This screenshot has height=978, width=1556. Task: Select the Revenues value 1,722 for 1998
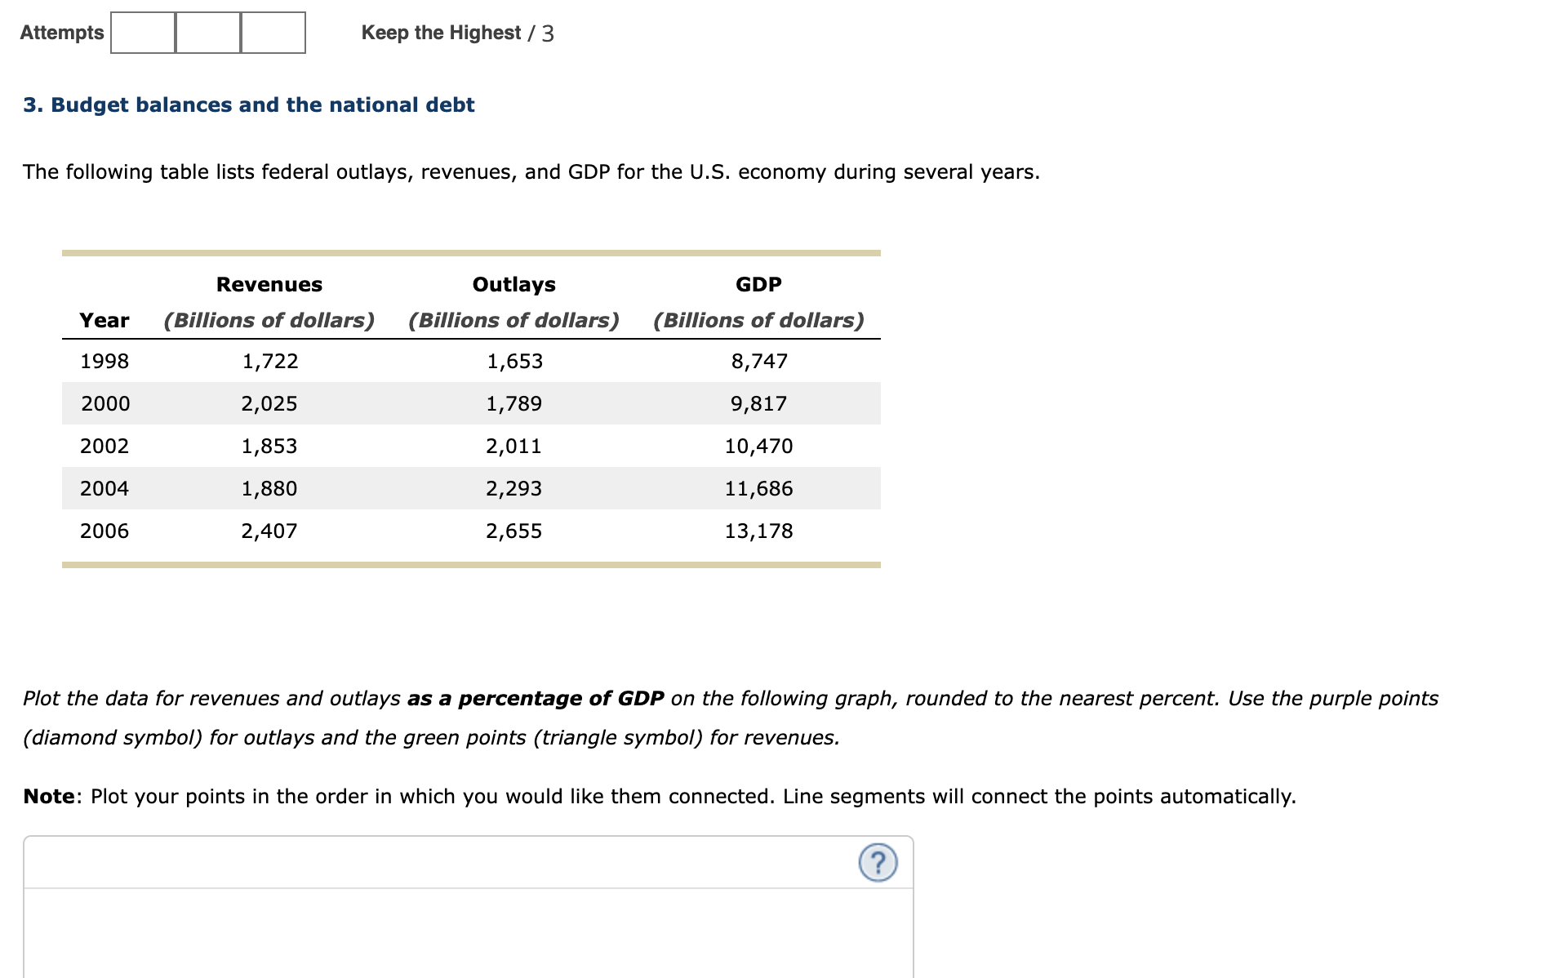tap(269, 360)
